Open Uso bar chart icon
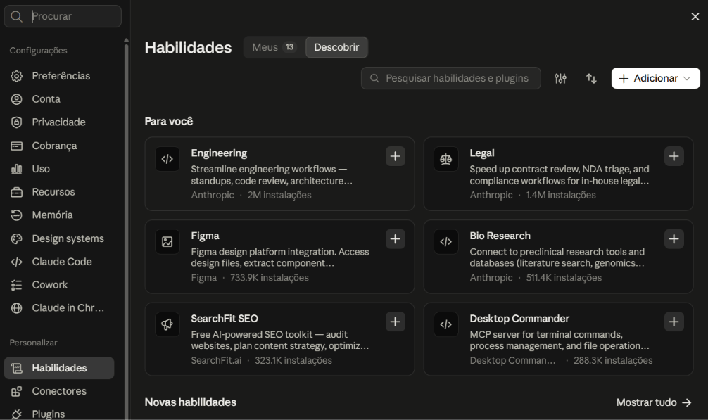This screenshot has width=708, height=420. click(x=17, y=169)
